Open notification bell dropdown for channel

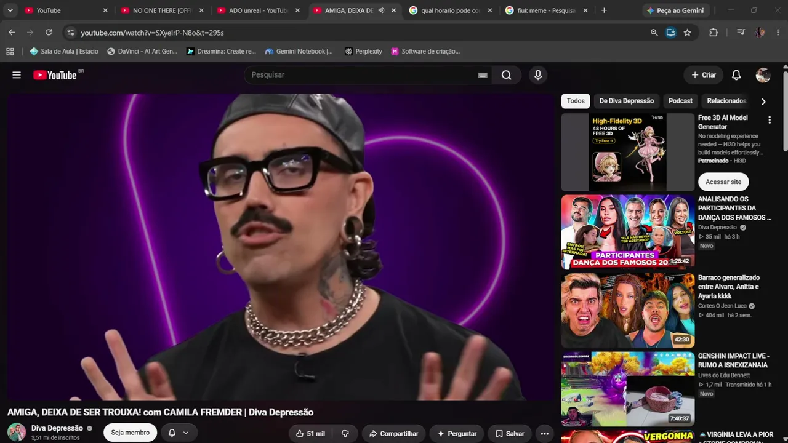[179, 433]
